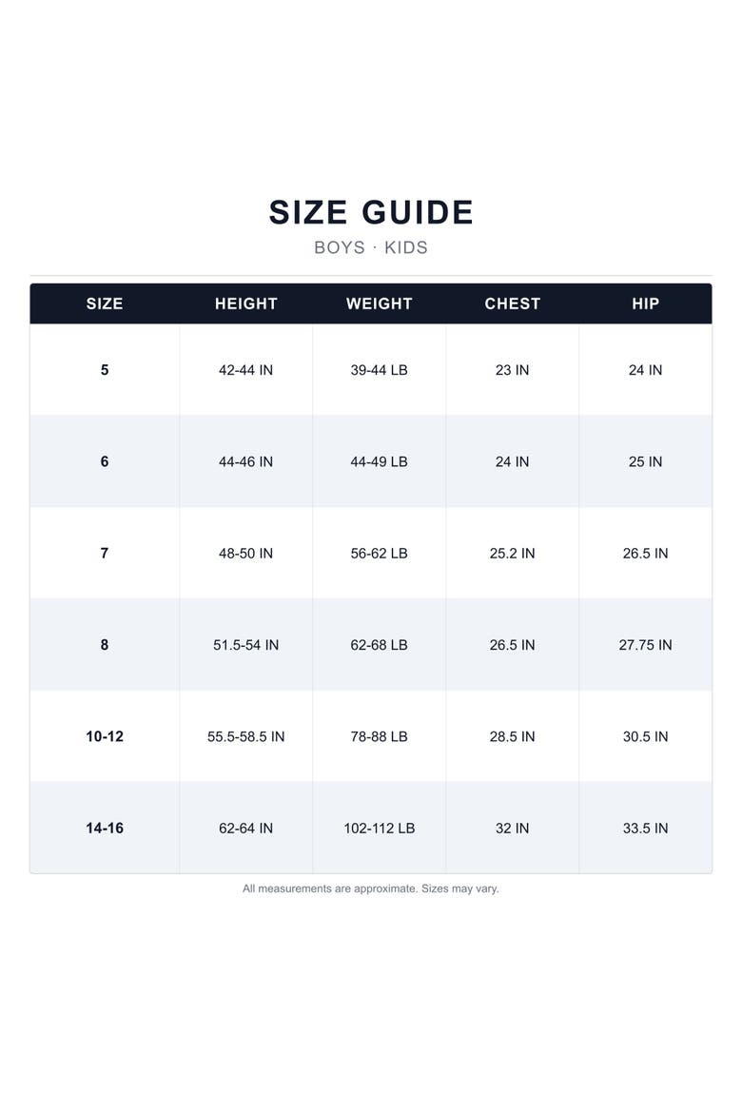Select the 25.2 IN chest cell
This screenshot has width=742, height=1113.
point(512,553)
